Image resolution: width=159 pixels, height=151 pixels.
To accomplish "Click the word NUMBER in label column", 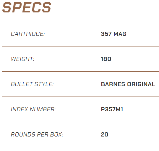I will [43, 109].
